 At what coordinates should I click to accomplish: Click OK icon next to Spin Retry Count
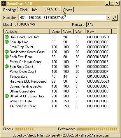coord(7,66)
